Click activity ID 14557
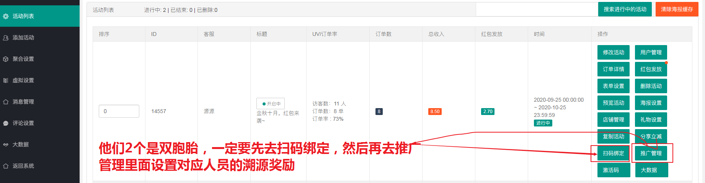The height and width of the screenshot is (183, 705). click(158, 111)
